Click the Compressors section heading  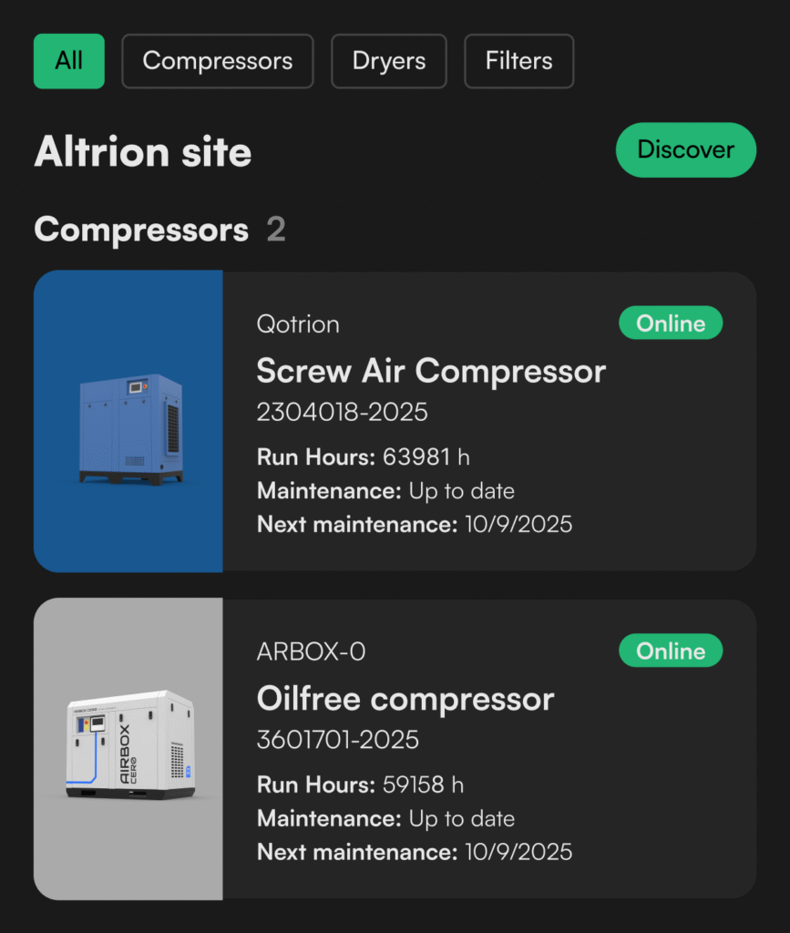coord(141,231)
